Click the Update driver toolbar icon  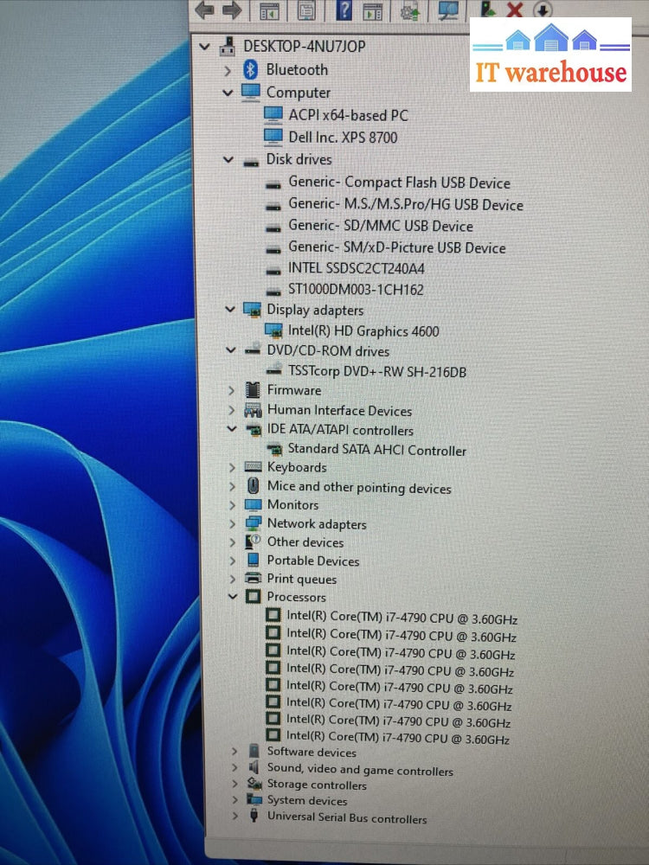408,10
